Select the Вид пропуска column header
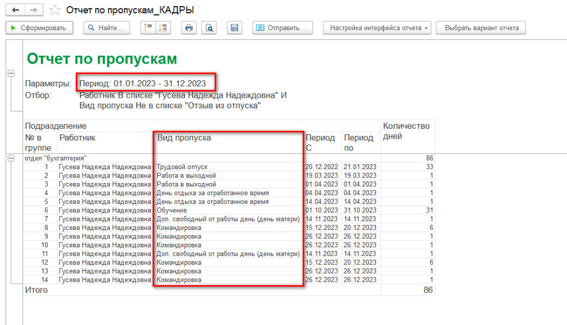The height and width of the screenshot is (325, 567). pyautogui.click(x=184, y=138)
